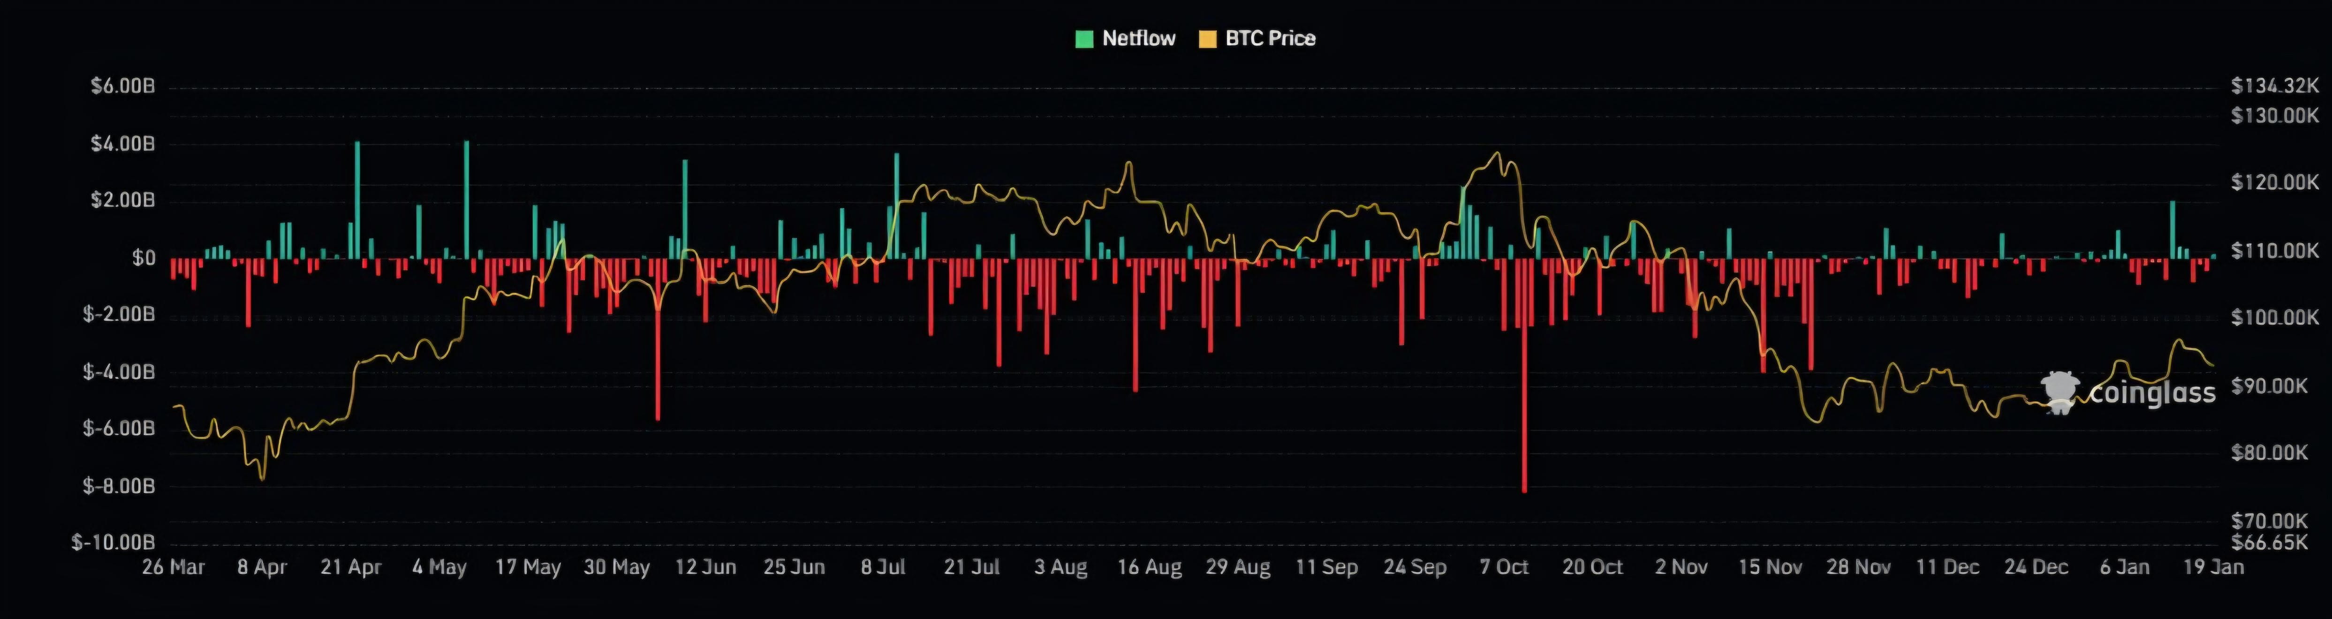Click the $66.65K right axis label

[x=2269, y=543]
